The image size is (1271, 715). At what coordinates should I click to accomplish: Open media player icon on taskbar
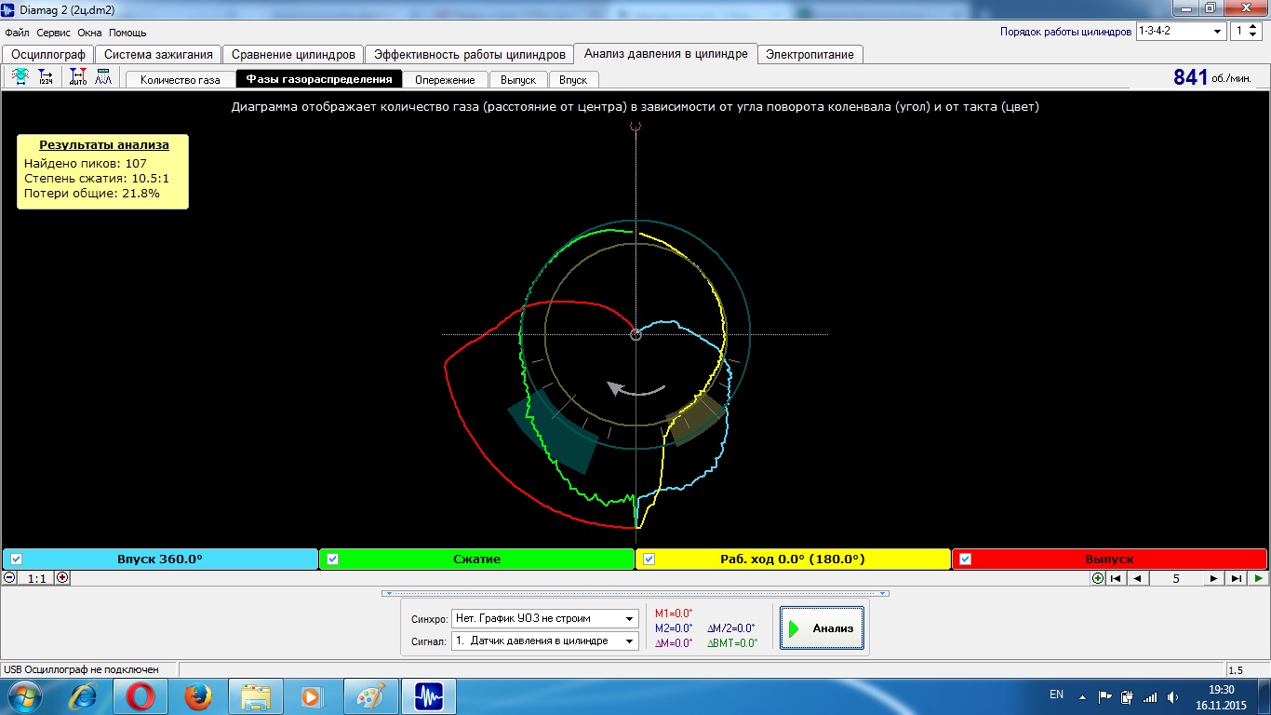[313, 696]
